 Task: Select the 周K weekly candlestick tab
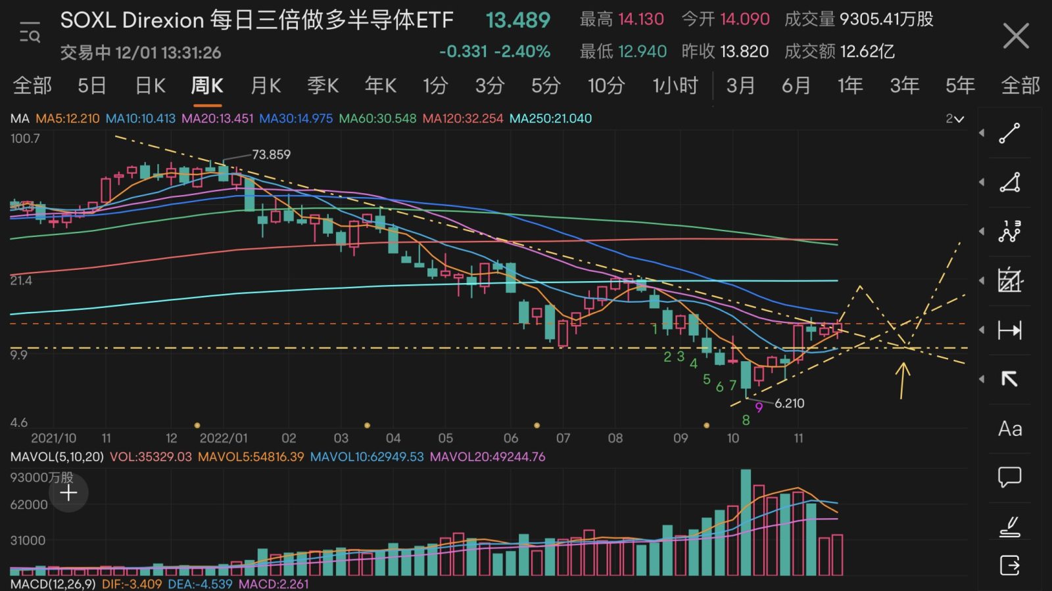(206, 85)
